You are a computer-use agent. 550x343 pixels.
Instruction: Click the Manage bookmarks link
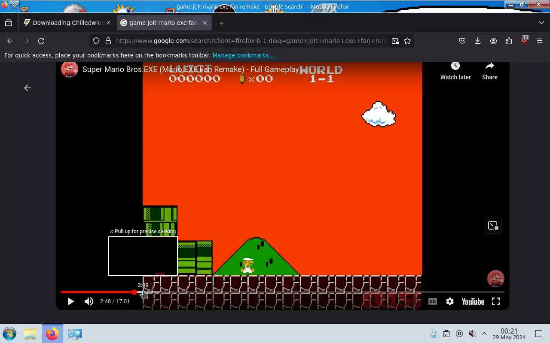[243, 55]
